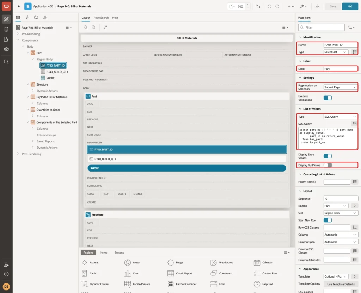
Task: Toggle Execute Validations switch
Action: (328, 98)
